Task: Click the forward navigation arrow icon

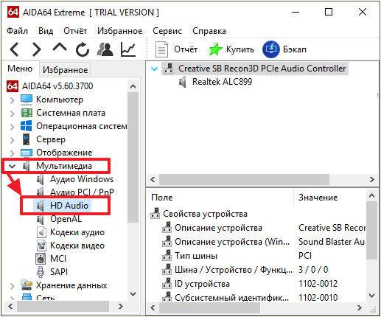Action: tap(36, 49)
